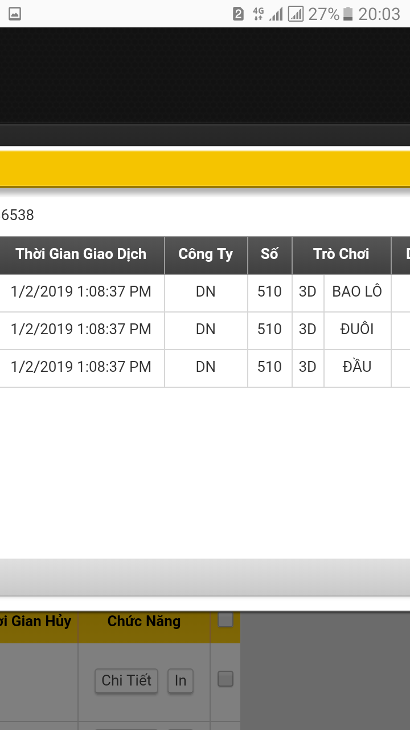This screenshot has height=730, width=410.
Task: Tap the image notification icon in status bar
Action: (15, 14)
